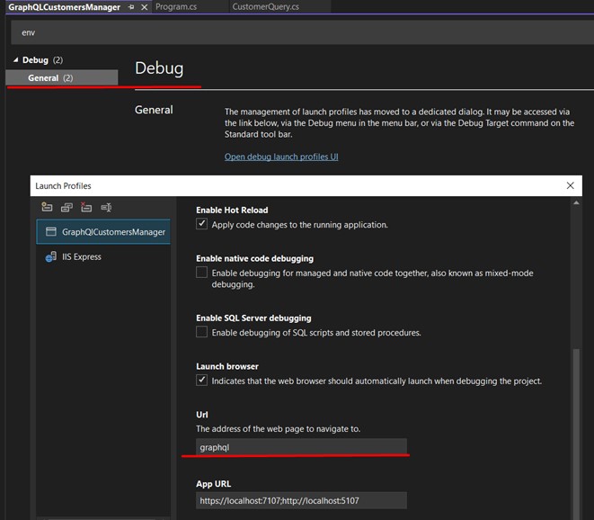Close the Launch Profiles dialog

click(570, 185)
